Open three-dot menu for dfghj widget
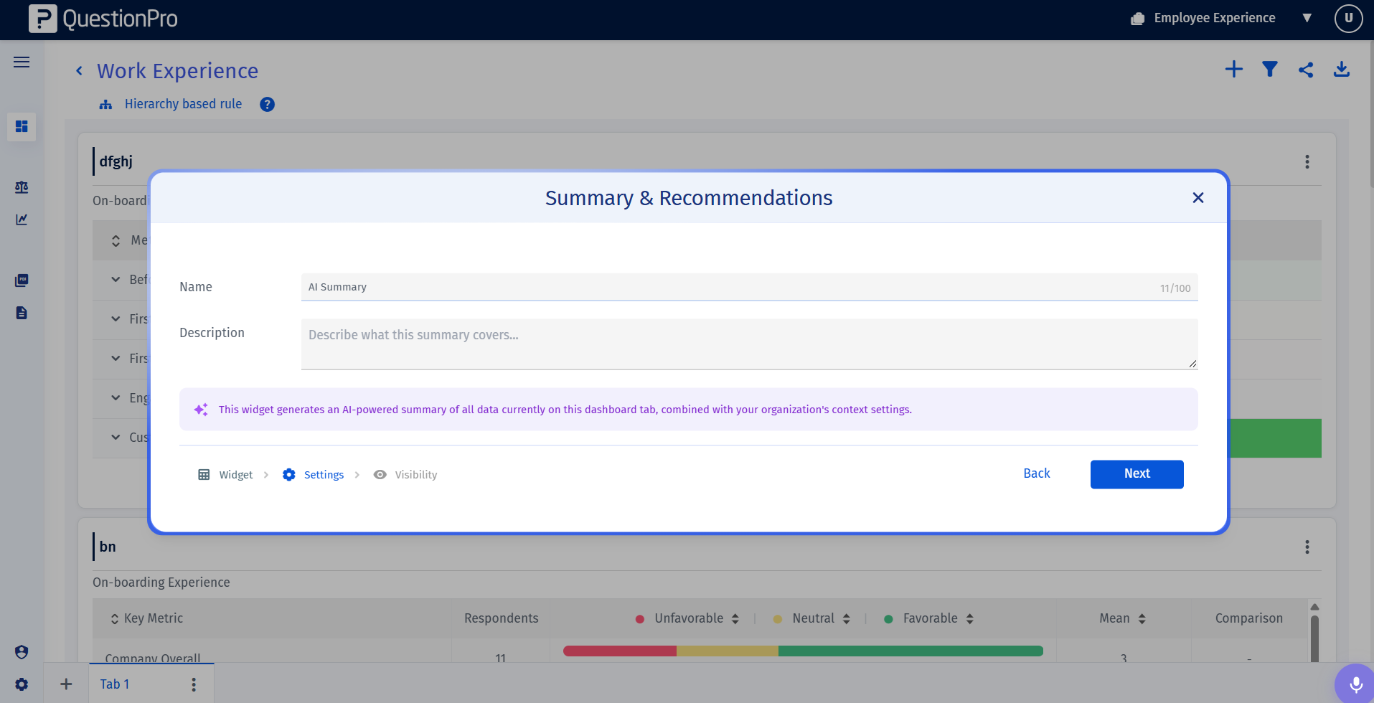The height and width of the screenshot is (703, 1374). pyautogui.click(x=1307, y=161)
